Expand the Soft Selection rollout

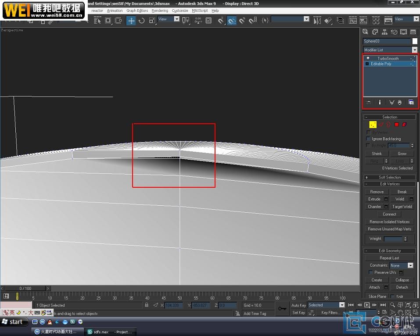click(x=390, y=177)
